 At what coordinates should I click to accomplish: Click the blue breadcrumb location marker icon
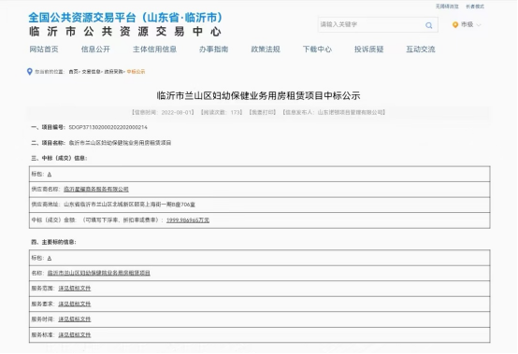pyautogui.click(x=30, y=72)
